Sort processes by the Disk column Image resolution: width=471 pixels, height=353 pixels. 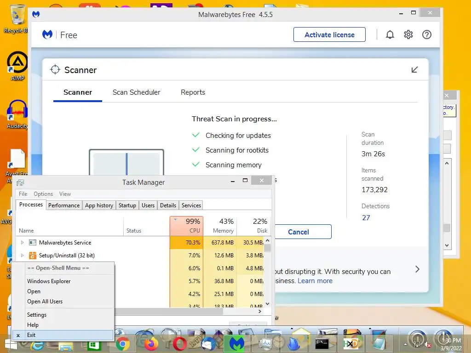[x=253, y=226]
